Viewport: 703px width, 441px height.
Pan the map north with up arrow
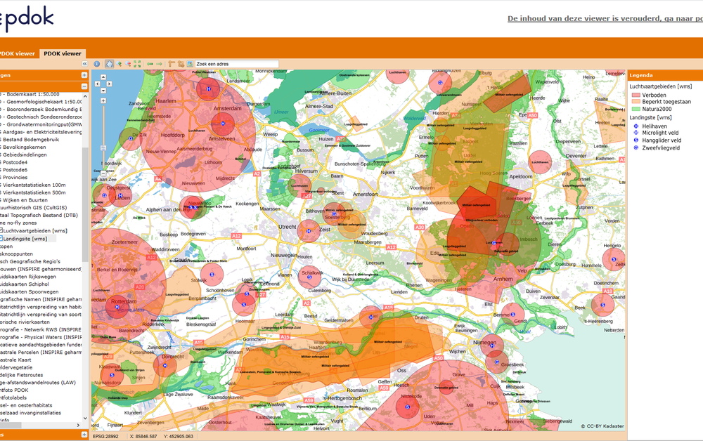tap(103, 77)
